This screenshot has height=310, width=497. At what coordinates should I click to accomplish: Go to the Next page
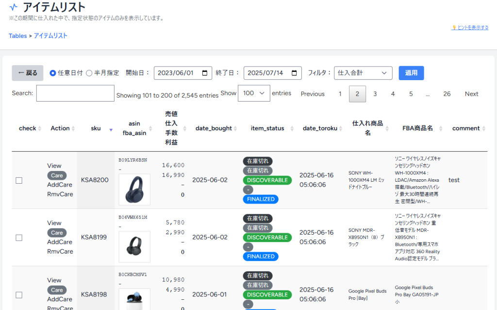[x=471, y=94]
